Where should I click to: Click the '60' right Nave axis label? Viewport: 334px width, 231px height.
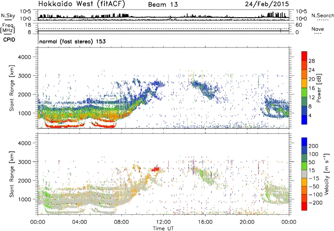pos(299,25)
